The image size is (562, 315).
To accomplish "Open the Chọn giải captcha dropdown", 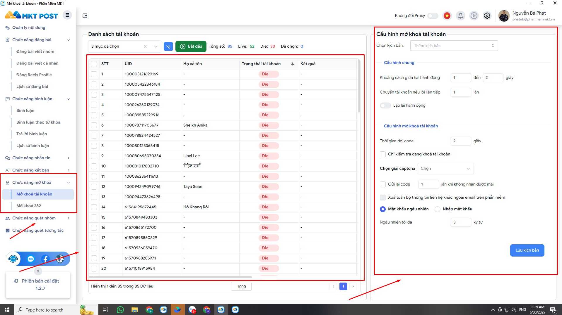I will pos(445,169).
